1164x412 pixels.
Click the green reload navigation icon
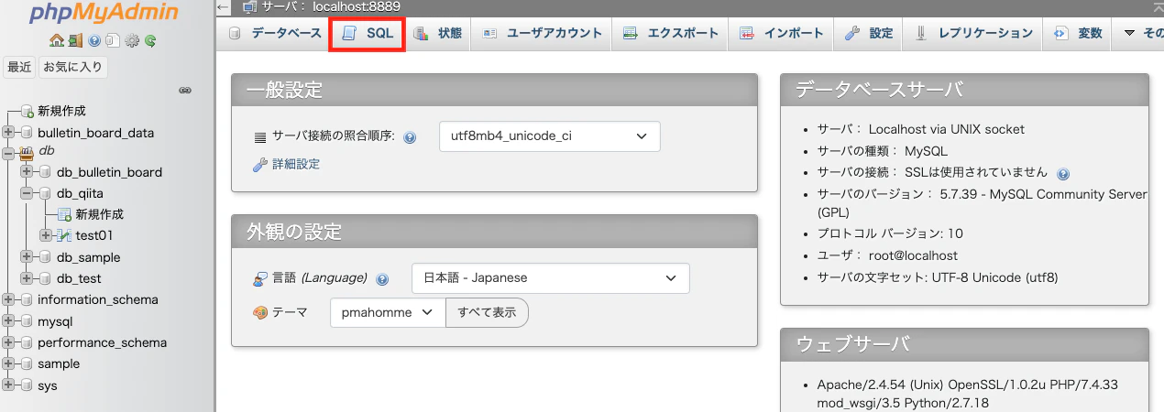149,40
